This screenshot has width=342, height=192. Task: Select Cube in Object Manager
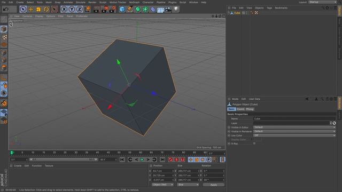(x=237, y=13)
